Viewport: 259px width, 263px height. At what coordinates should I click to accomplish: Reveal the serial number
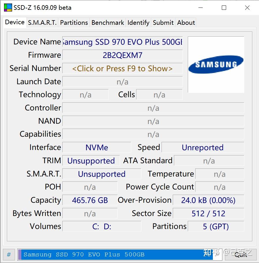pyautogui.click(x=123, y=68)
